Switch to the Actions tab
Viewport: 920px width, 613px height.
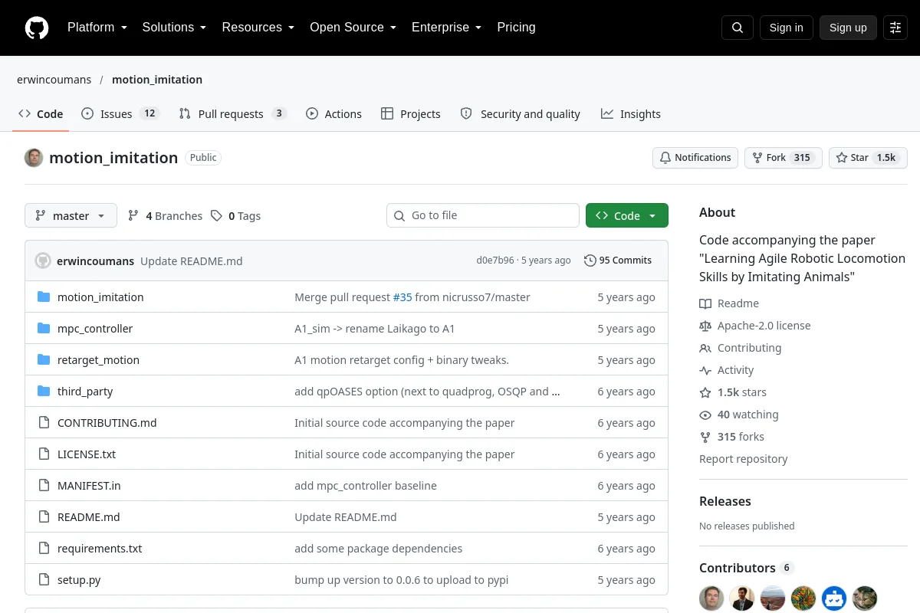point(333,114)
